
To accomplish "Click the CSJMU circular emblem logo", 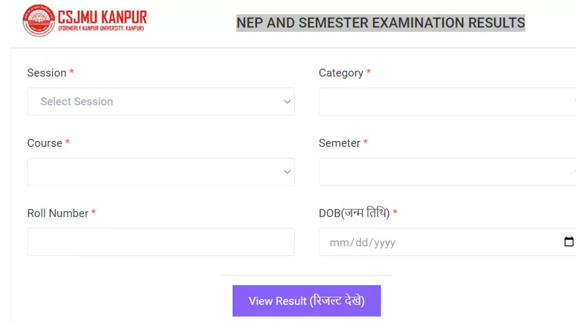I will coord(39,20).
